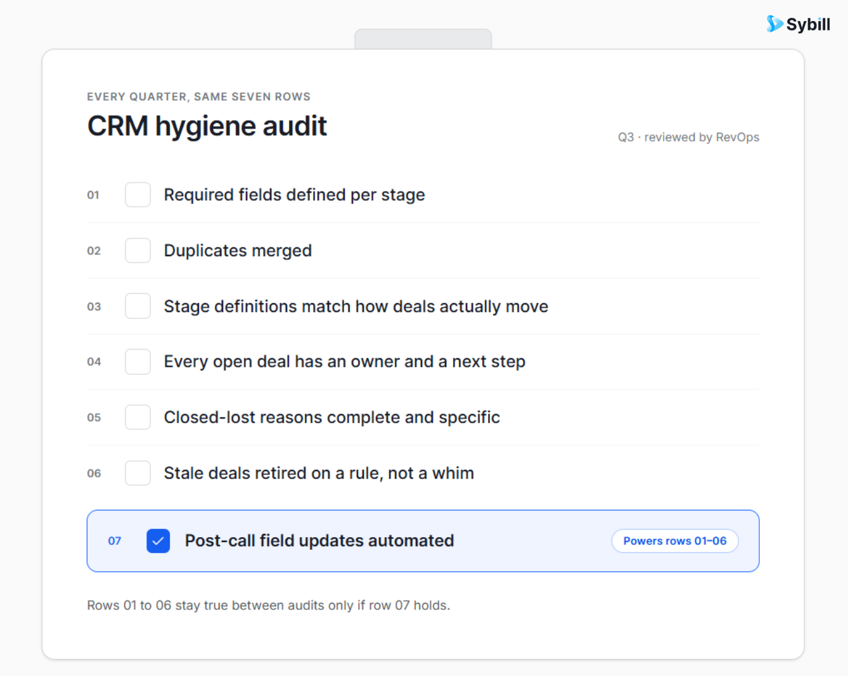The width and height of the screenshot is (848, 676).
Task: Check Stage definitions match how deals move
Action: coord(138,306)
